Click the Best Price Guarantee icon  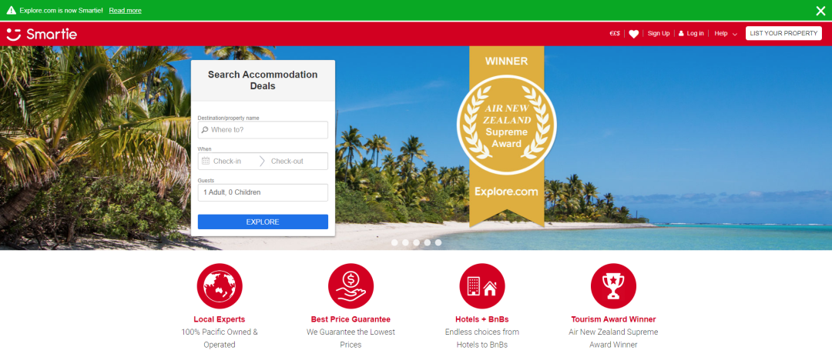[x=351, y=286]
